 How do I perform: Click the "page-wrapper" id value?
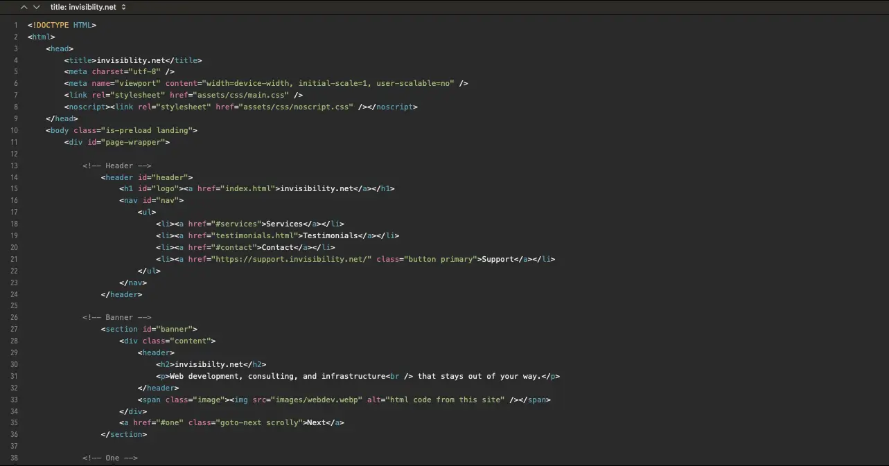135,142
